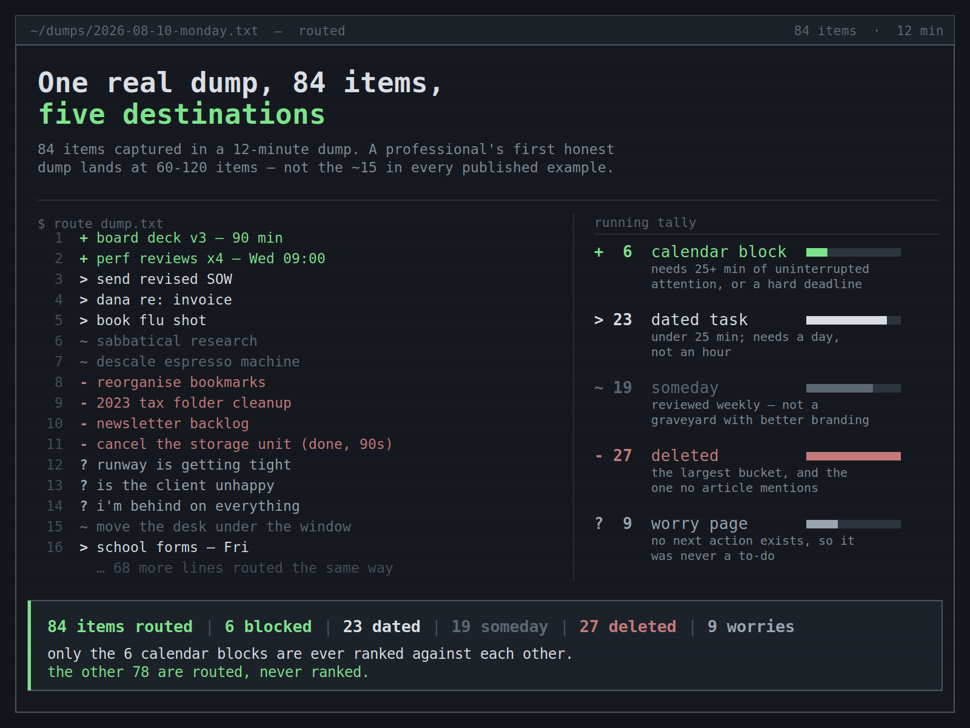Click the '$ route dump.txt' command line
Viewport: 970px width, 728px height.
[x=100, y=224]
